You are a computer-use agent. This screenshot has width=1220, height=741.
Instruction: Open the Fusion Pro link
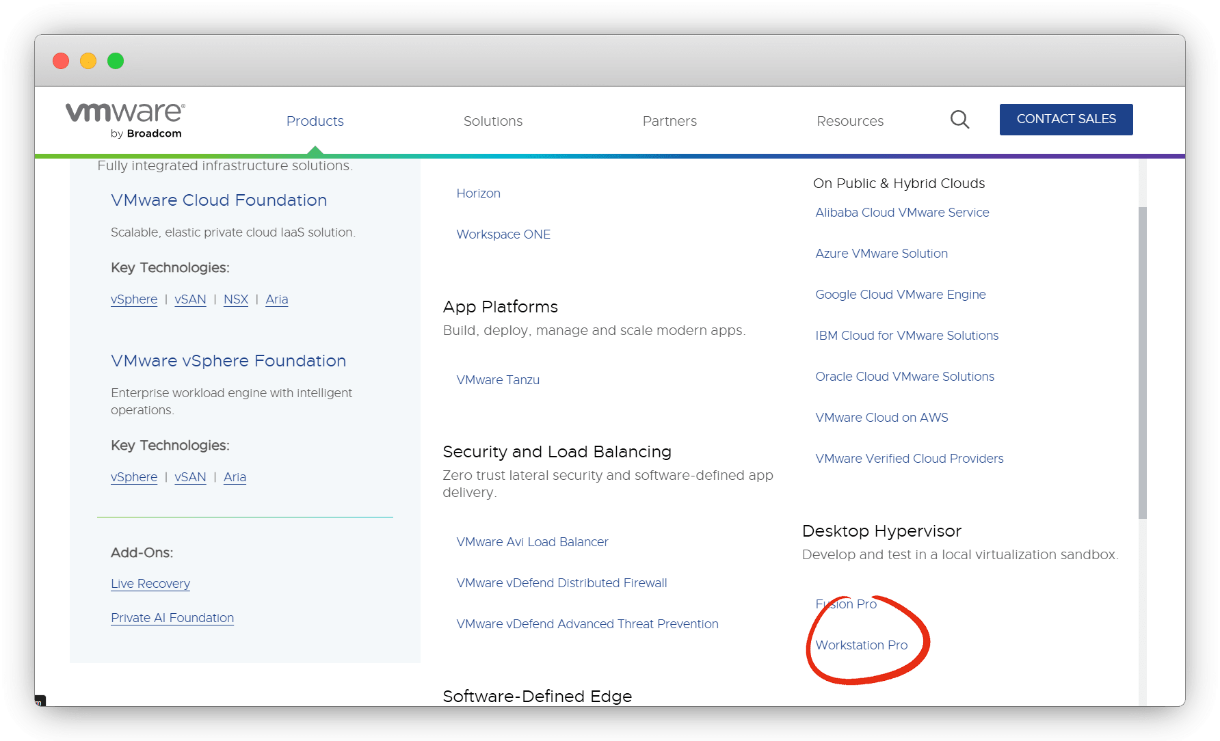(x=846, y=604)
